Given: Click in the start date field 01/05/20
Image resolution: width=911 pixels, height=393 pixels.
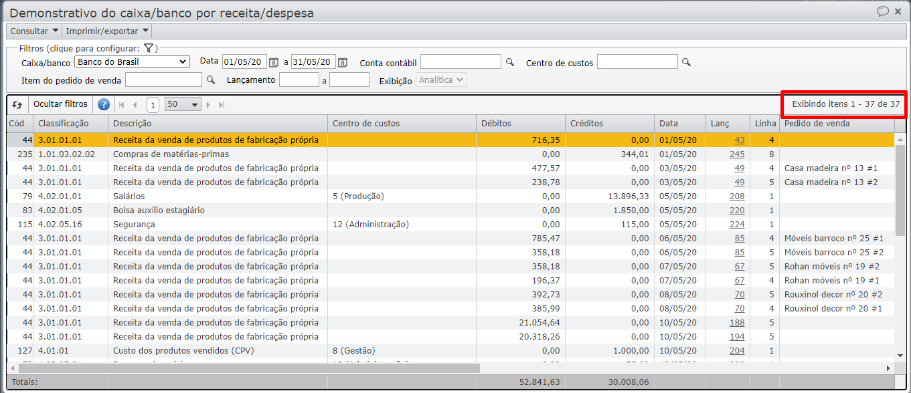Looking at the screenshot, I should click(244, 61).
